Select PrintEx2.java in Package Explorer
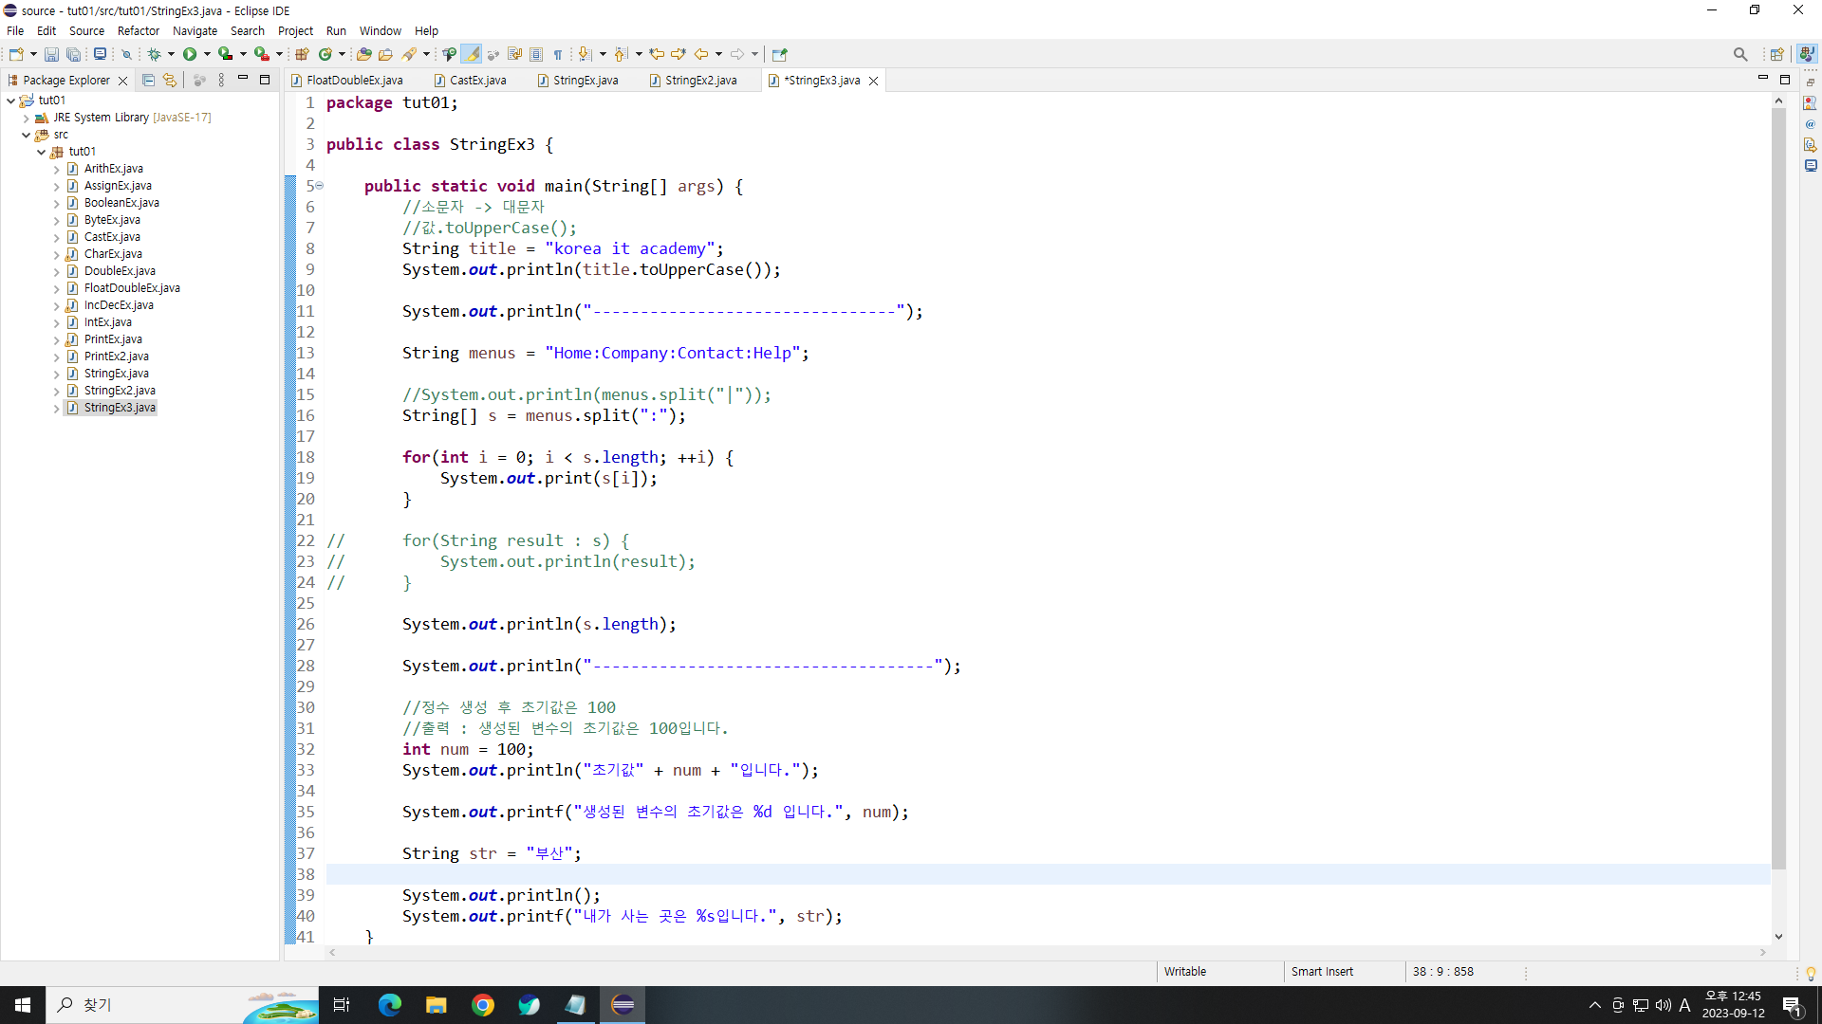 (x=116, y=357)
